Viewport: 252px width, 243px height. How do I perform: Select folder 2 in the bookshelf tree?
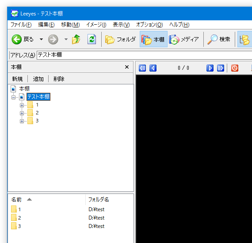[37, 113]
